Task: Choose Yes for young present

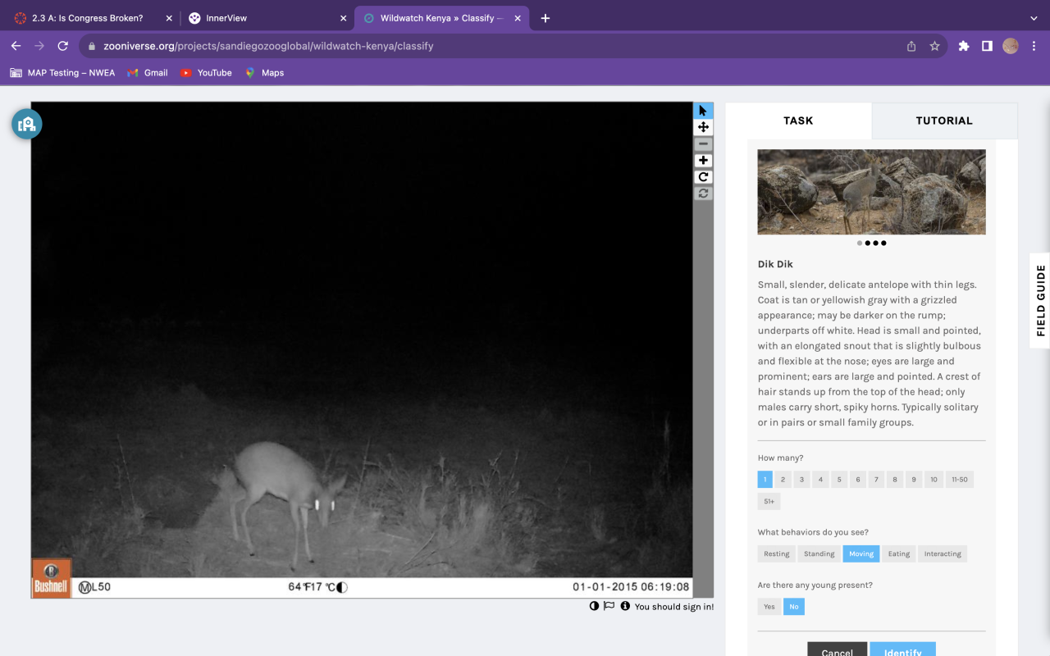Action: coord(769,607)
